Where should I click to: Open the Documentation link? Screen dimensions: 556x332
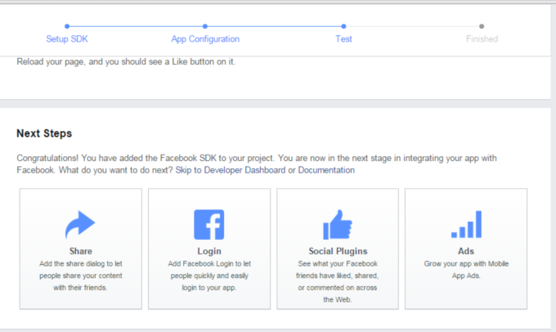tap(326, 170)
